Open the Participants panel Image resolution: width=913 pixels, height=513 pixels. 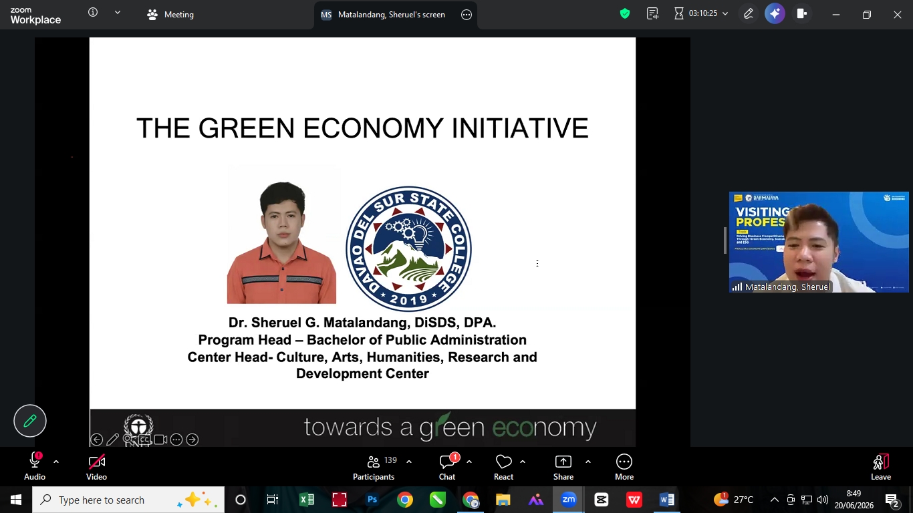tap(374, 466)
